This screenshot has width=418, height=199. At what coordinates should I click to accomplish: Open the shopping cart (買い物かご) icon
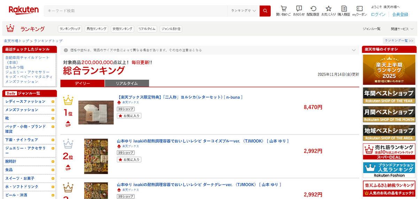(283, 10)
